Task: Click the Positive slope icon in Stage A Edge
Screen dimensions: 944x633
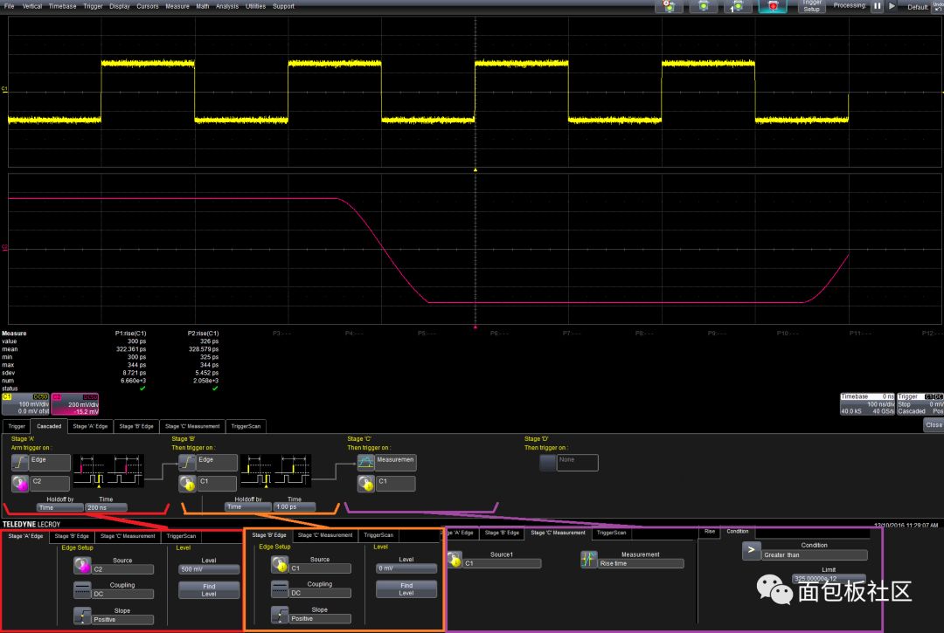Action: (x=82, y=616)
